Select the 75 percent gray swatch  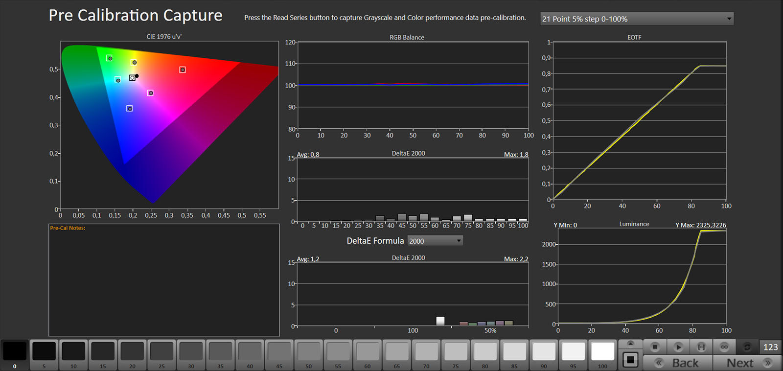(x=456, y=352)
